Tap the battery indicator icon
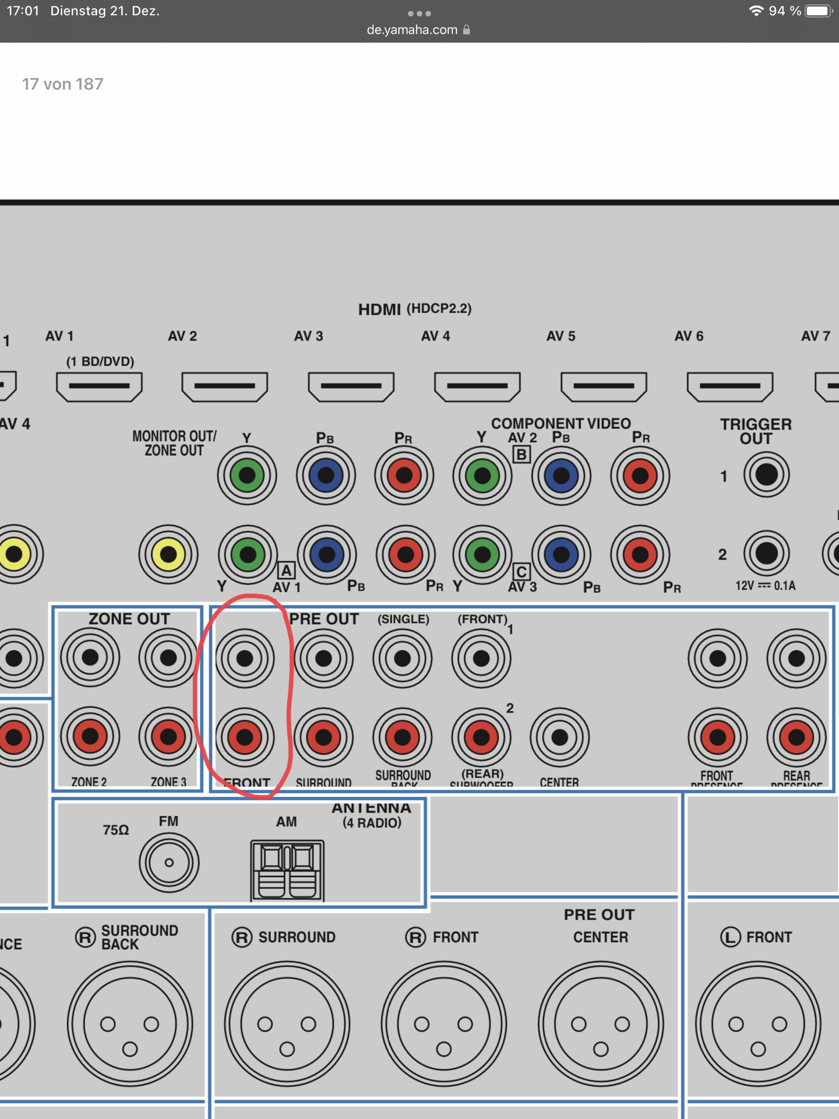The image size is (839, 1119). (x=818, y=11)
